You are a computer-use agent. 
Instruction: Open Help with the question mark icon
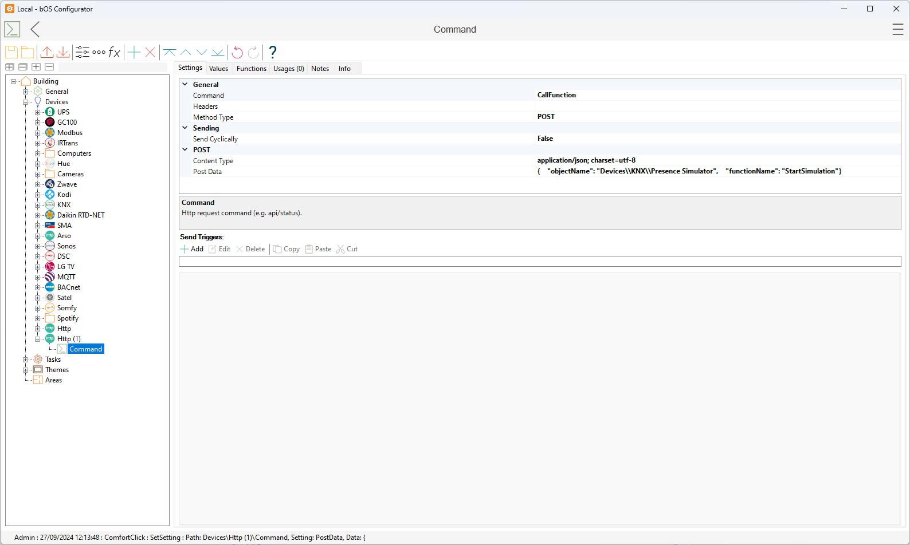273,52
